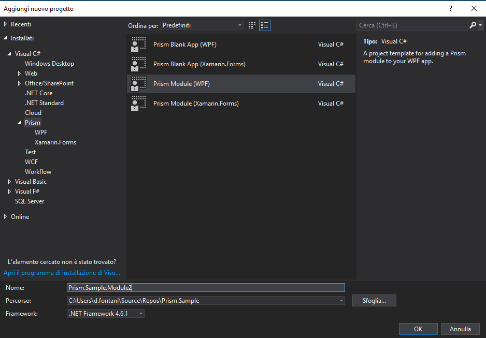The image size is (486, 338).
Task: Open the .NET Framework 4.6.1 dropdown
Action: point(140,313)
